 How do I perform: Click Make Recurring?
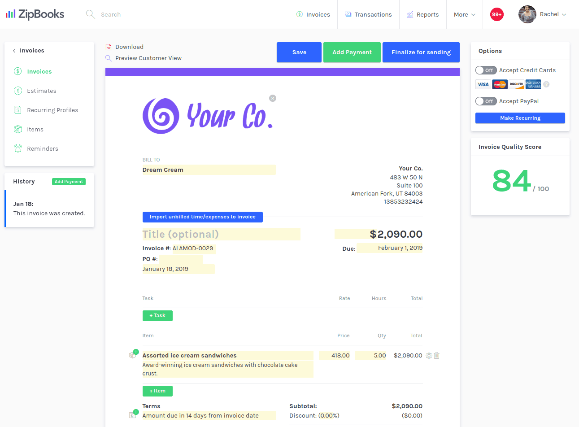(520, 118)
